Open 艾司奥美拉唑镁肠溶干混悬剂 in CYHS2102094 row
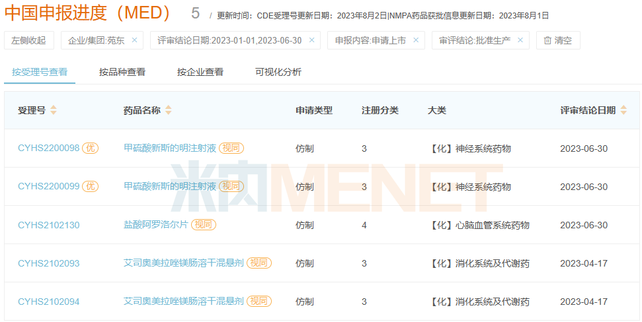Screen dimensions: 642x322 click(184, 302)
